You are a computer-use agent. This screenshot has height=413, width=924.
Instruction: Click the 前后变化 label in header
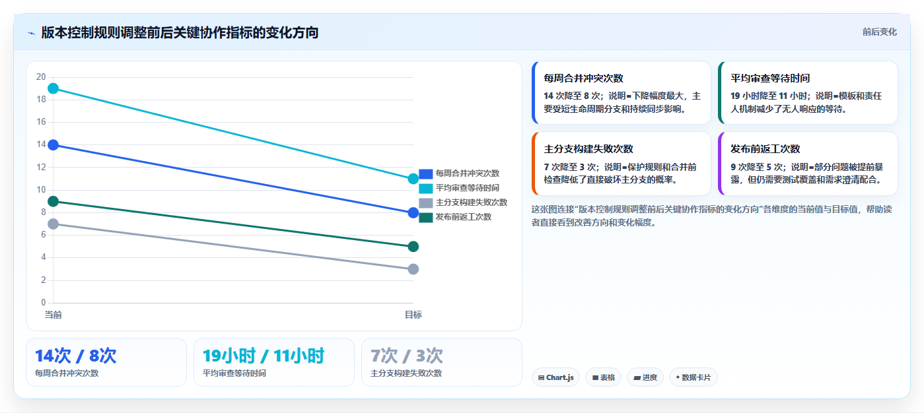(879, 32)
